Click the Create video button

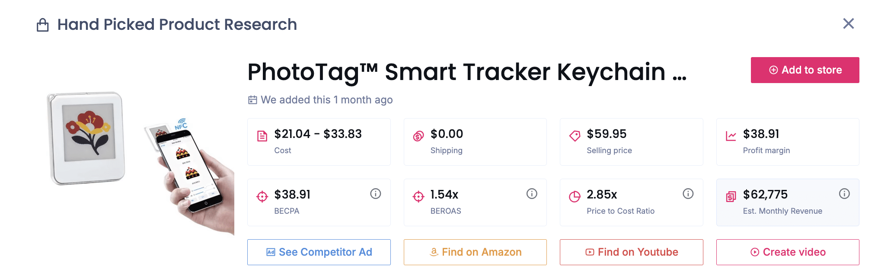[788, 252]
